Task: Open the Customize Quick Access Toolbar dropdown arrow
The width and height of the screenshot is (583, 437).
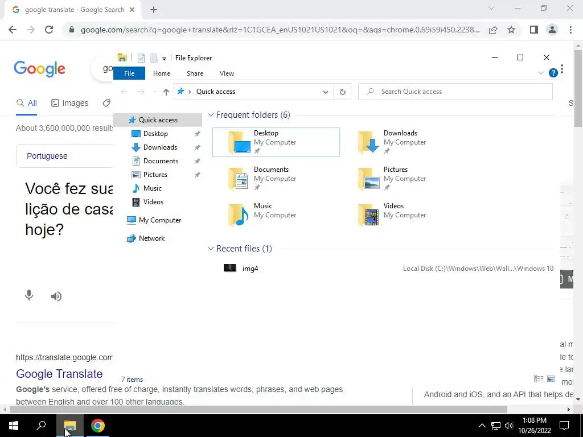Action: point(164,59)
